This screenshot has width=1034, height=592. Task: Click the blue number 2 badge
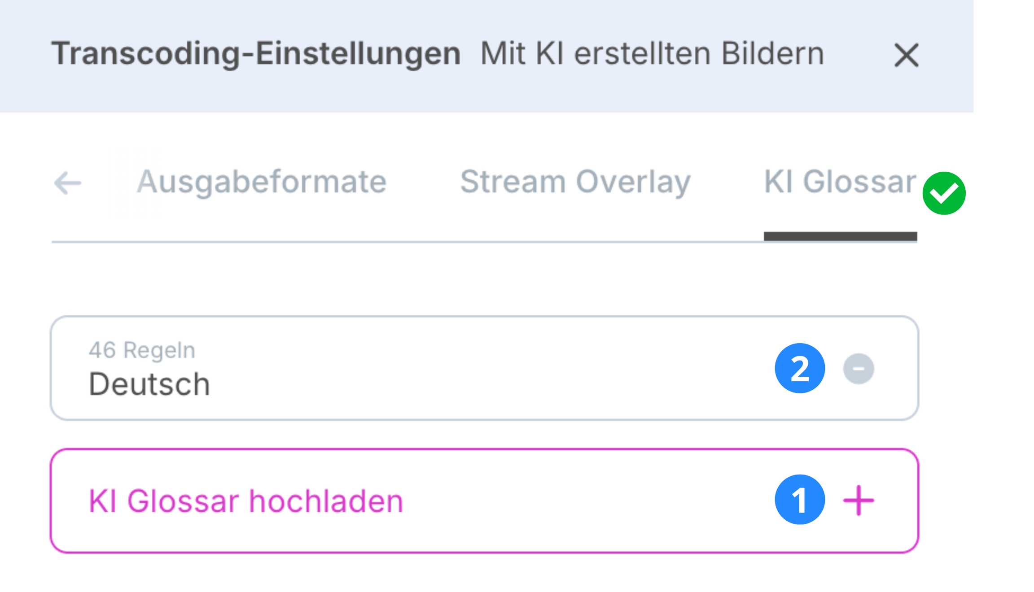tap(800, 368)
